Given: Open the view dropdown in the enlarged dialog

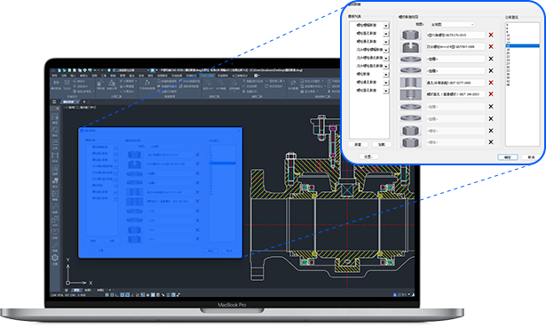Looking at the screenshot, I should [x=452, y=24].
